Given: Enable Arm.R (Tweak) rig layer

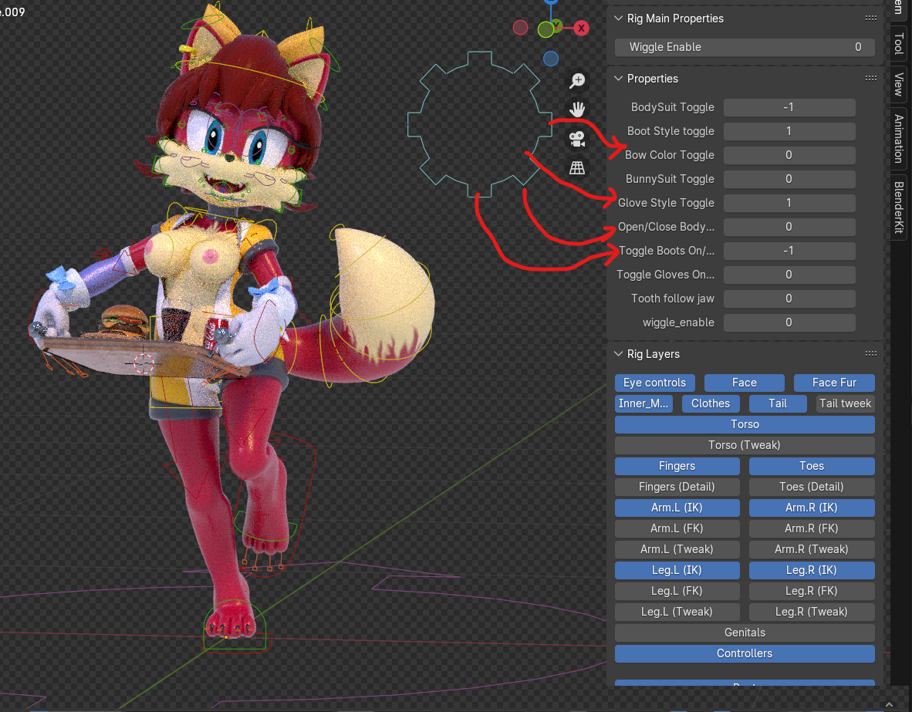Looking at the screenshot, I should [x=812, y=549].
